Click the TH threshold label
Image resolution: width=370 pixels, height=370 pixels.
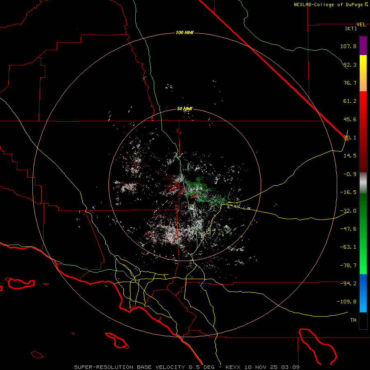pyautogui.click(x=353, y=320)
